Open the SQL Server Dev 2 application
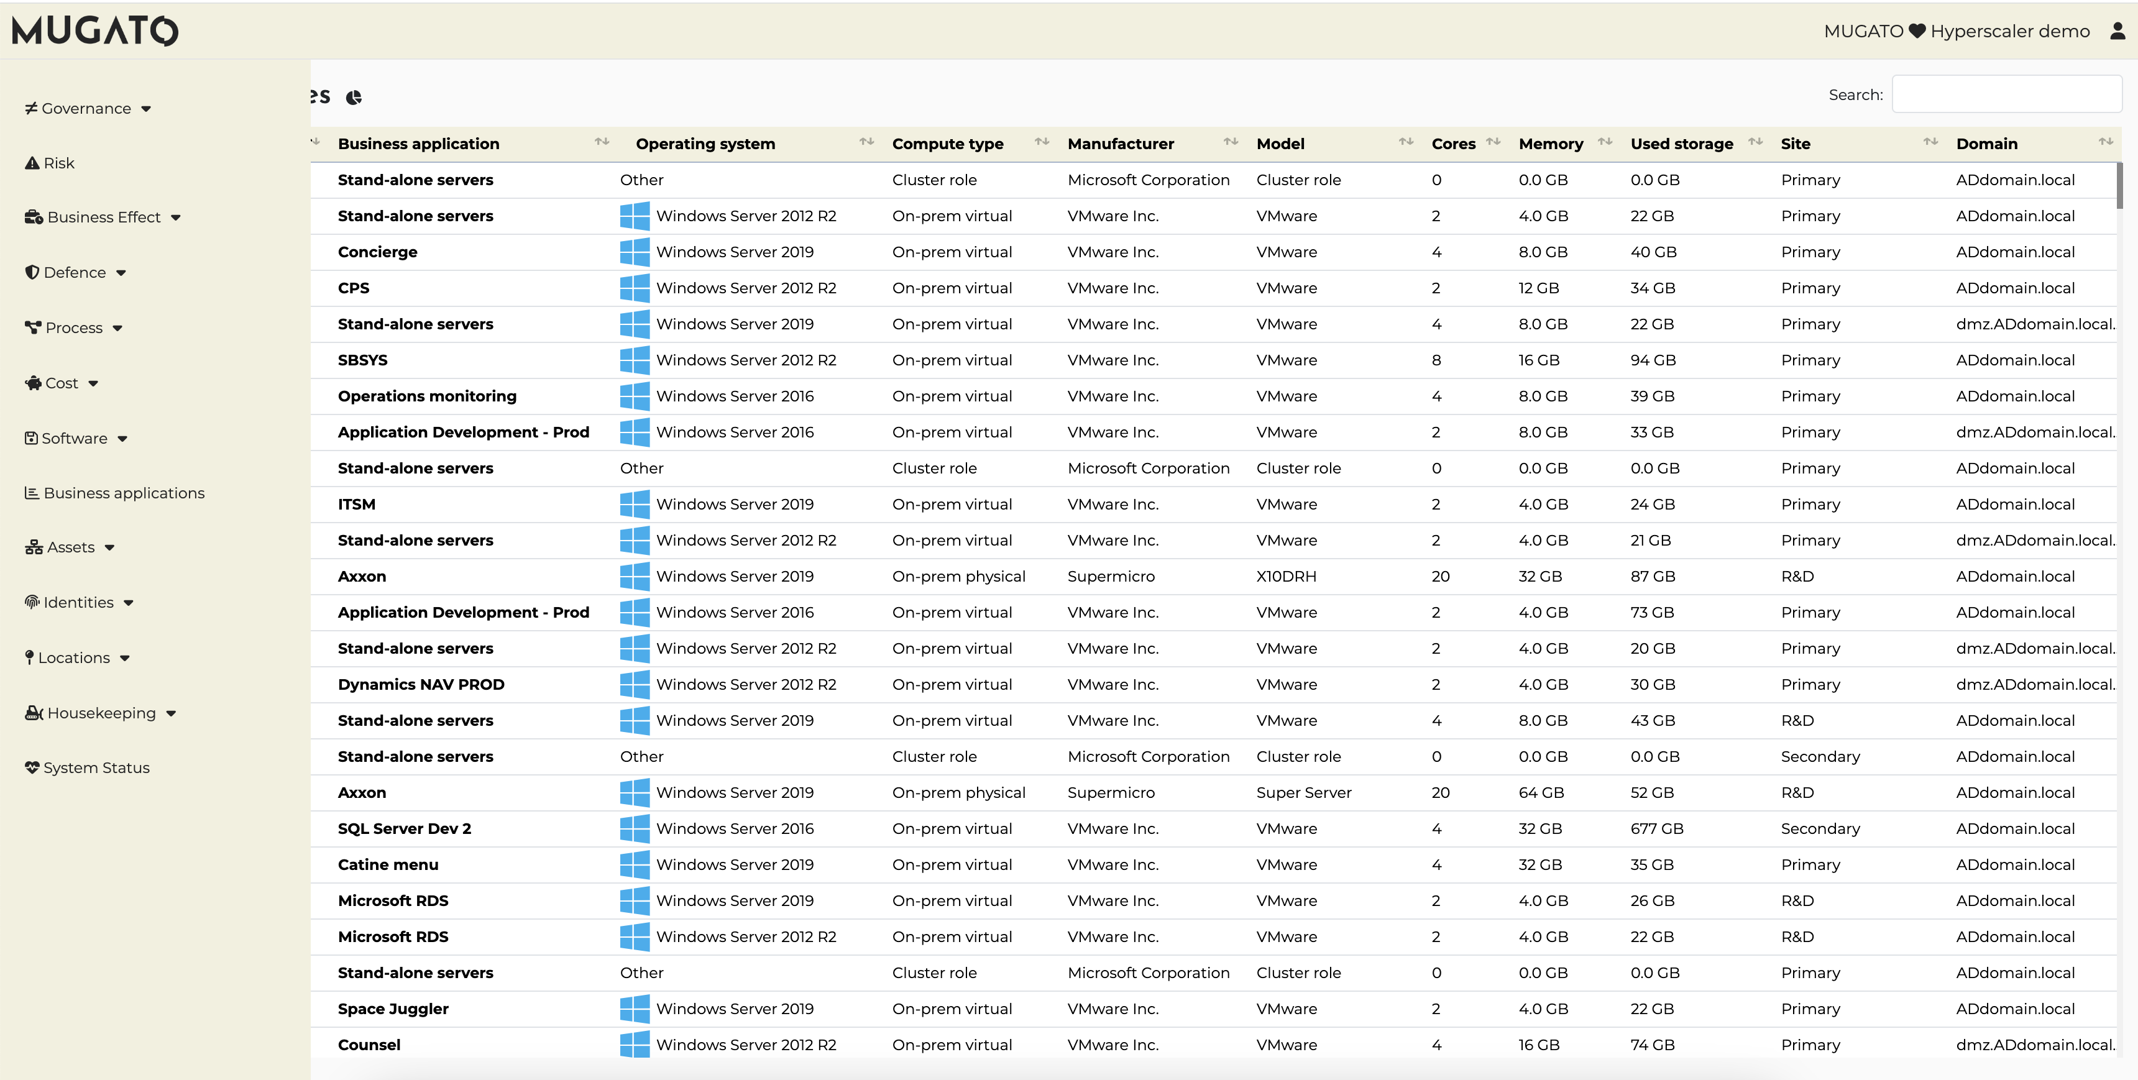2138x1080 pixels. click(x=404, y=828)
